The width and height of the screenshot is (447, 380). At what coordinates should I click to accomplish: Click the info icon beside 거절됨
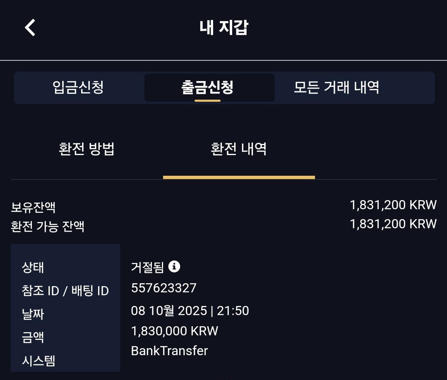click(174, 267)
